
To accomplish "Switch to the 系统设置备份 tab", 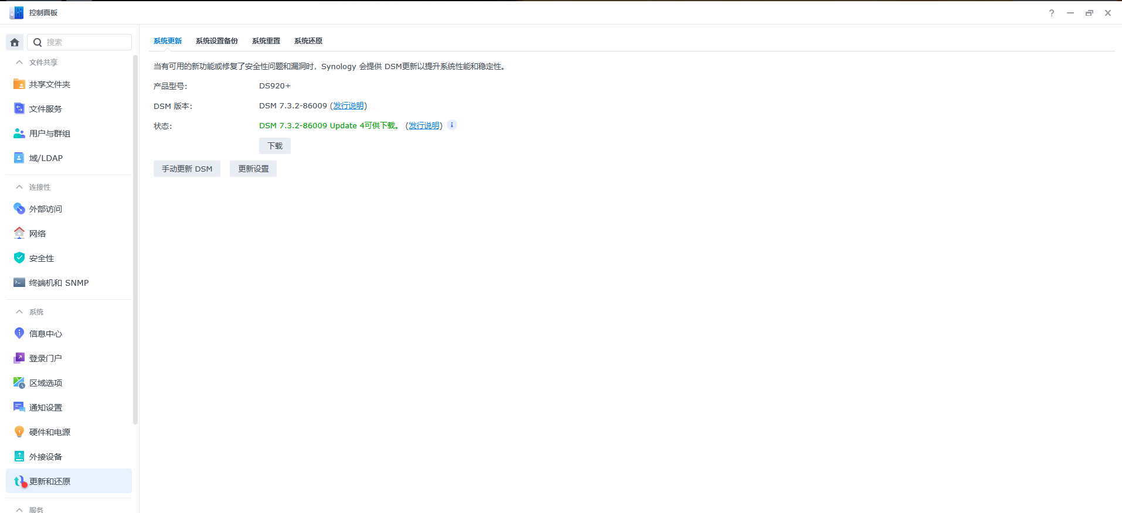I will coord(217,41).
